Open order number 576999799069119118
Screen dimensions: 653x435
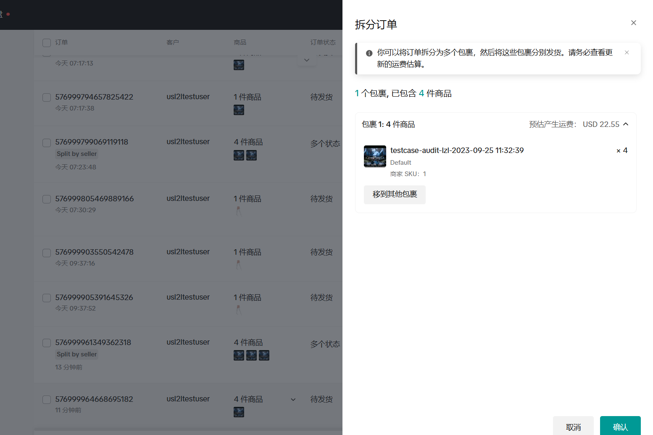point(92,142)
